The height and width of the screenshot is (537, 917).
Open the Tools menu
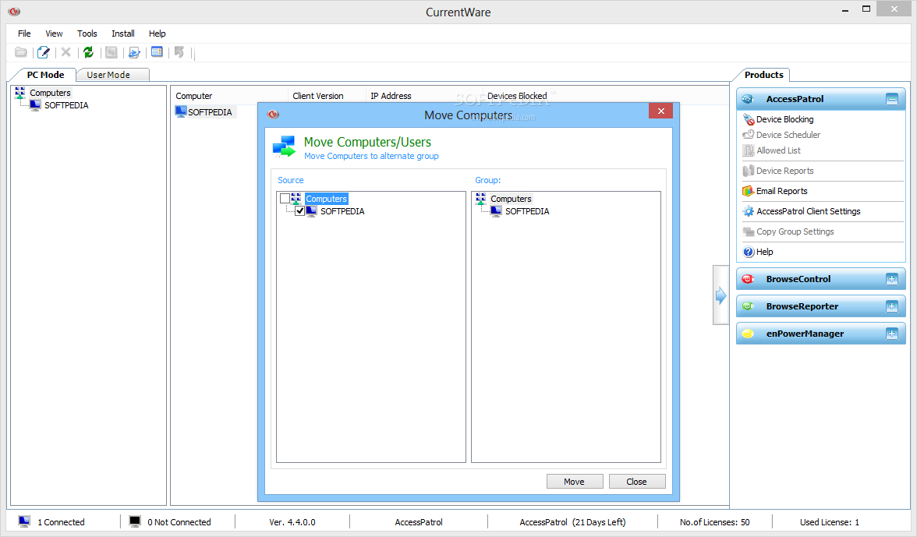[x=87, y=34]
